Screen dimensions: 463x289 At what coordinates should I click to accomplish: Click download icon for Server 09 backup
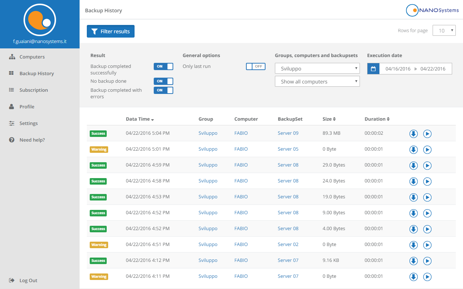tap(413, 134)
